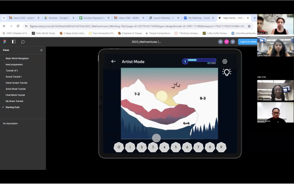
Task: Open the Cathy Duffy Homeschool bookmark
Action: click(215, 33)
